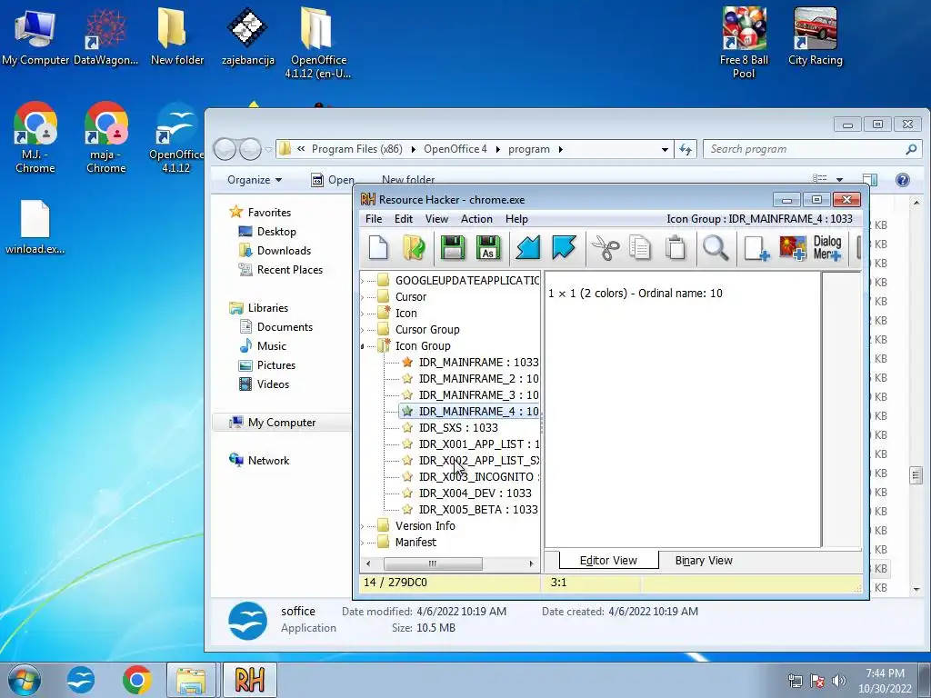Click the green Save floppy icon
The width and height of the screenshot is (931, 698).
point(453,247)
